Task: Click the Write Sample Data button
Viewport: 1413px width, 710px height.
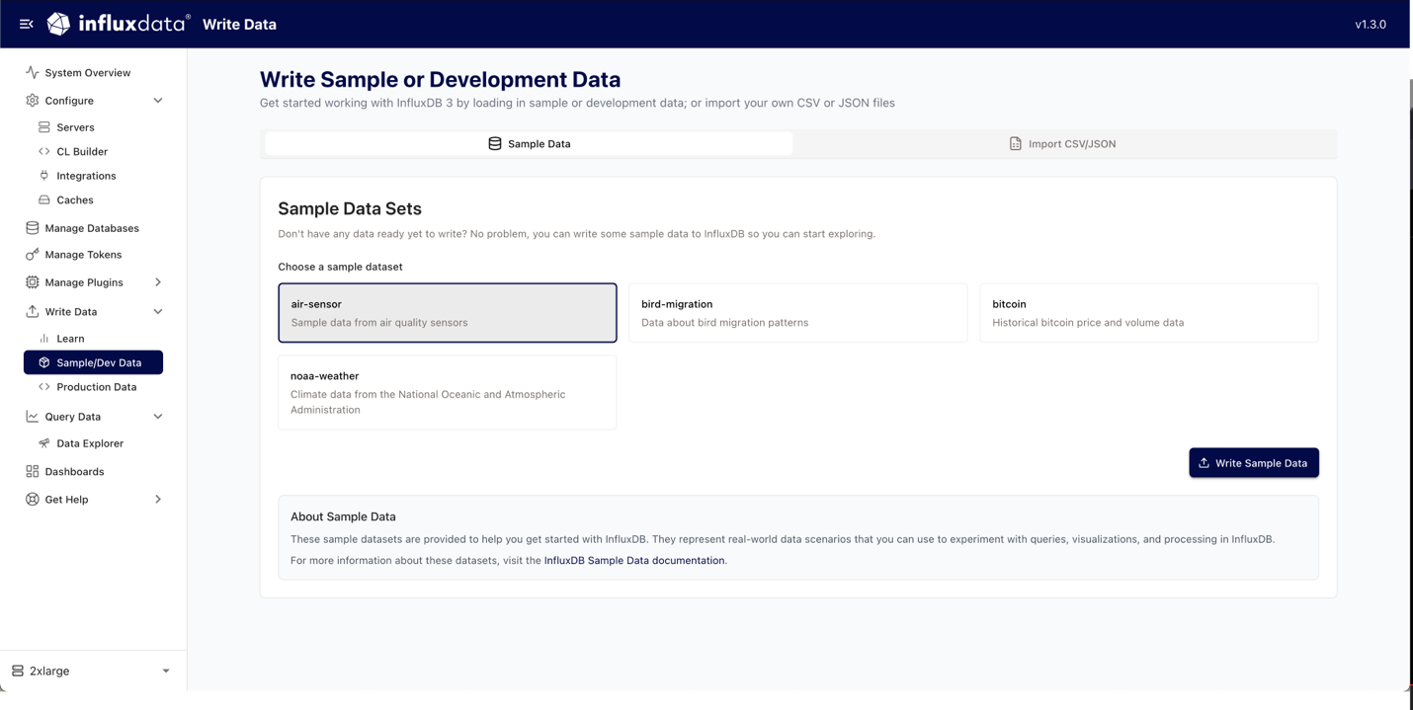Action: [1253, 463]
